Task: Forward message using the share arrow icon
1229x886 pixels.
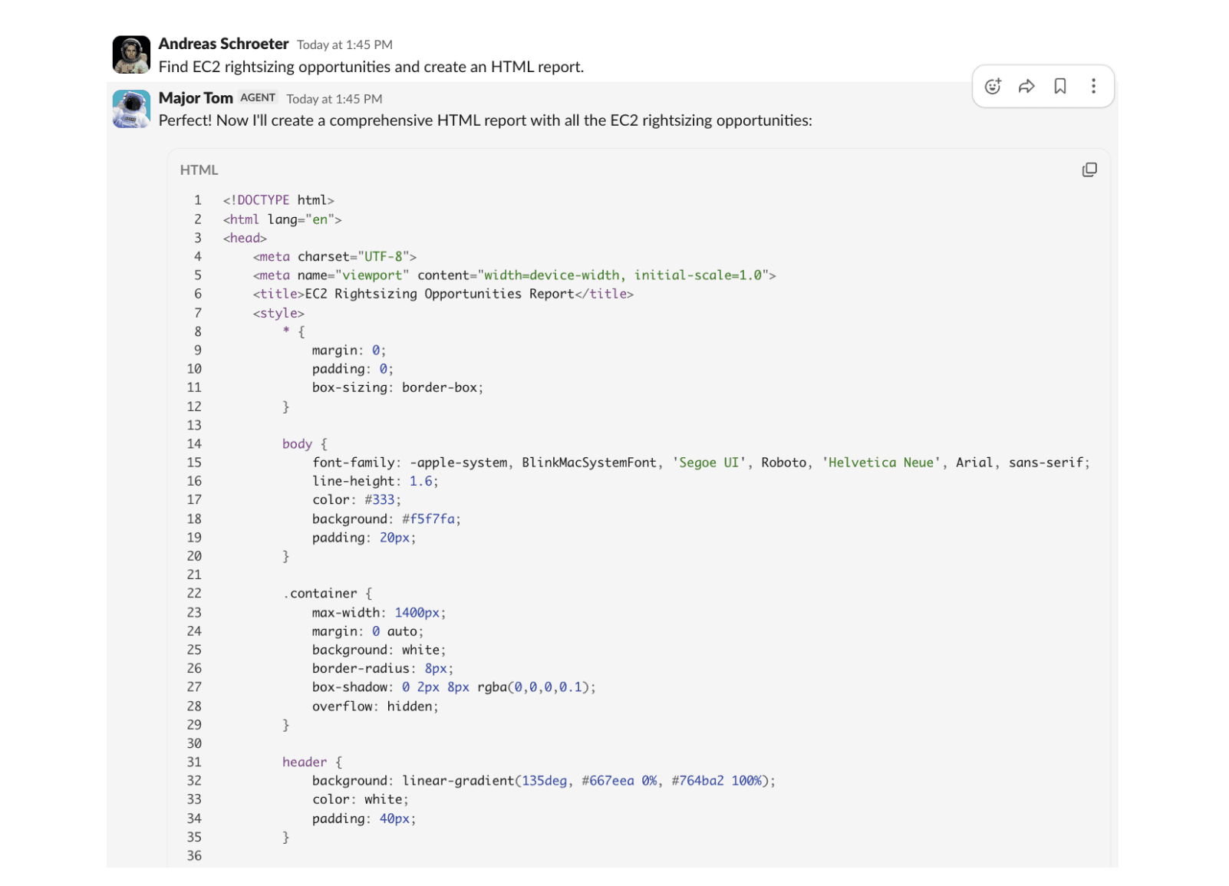Action: pyautogui.click(x=1026, y=86)
